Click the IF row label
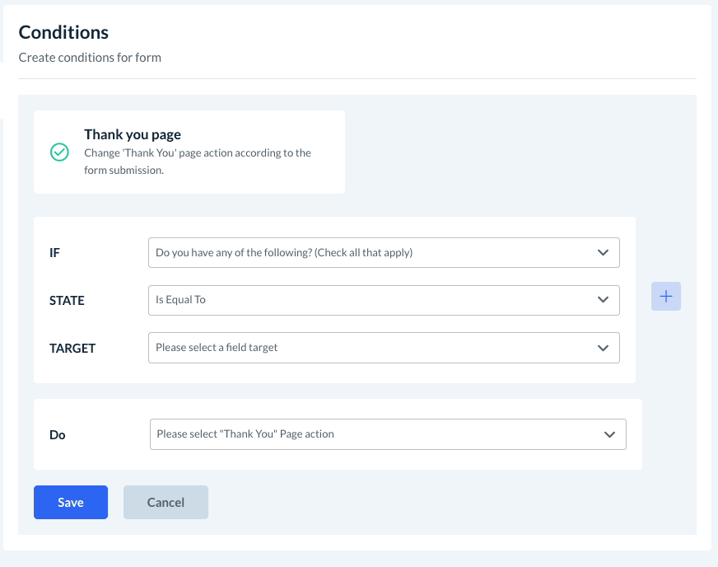Screen dimensions: 718x567 (55, 253)
